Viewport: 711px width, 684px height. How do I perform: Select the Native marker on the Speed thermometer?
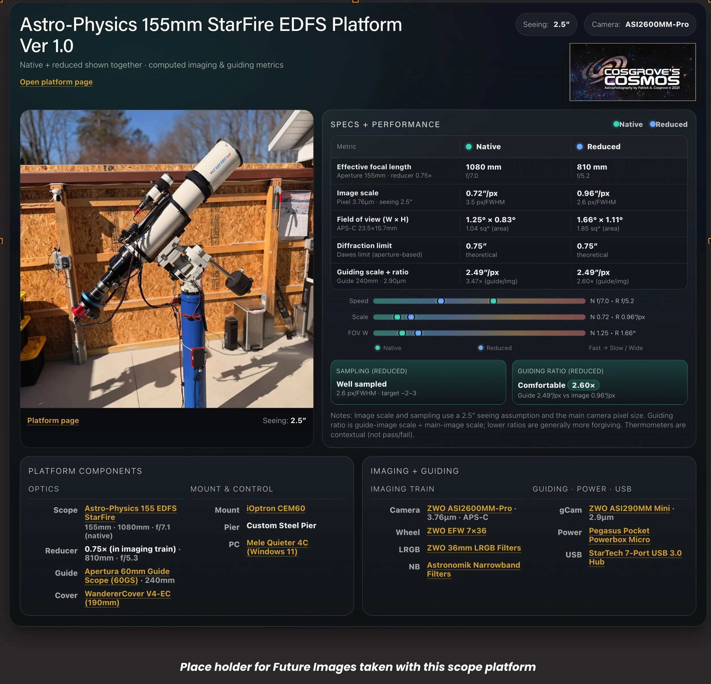493,301
